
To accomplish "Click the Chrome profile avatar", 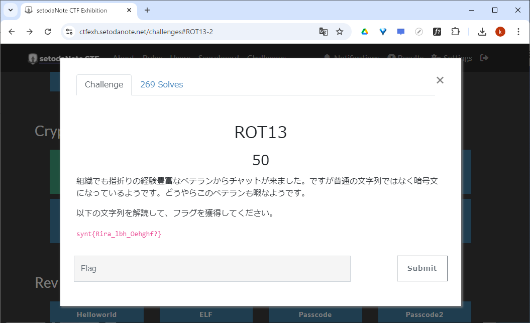I will (x=500, y=31).
